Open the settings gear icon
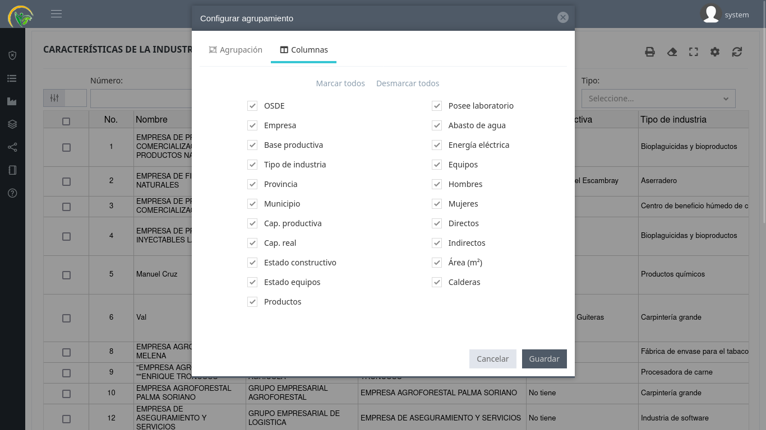Screen dimensions: 766x430 (715, 52)
